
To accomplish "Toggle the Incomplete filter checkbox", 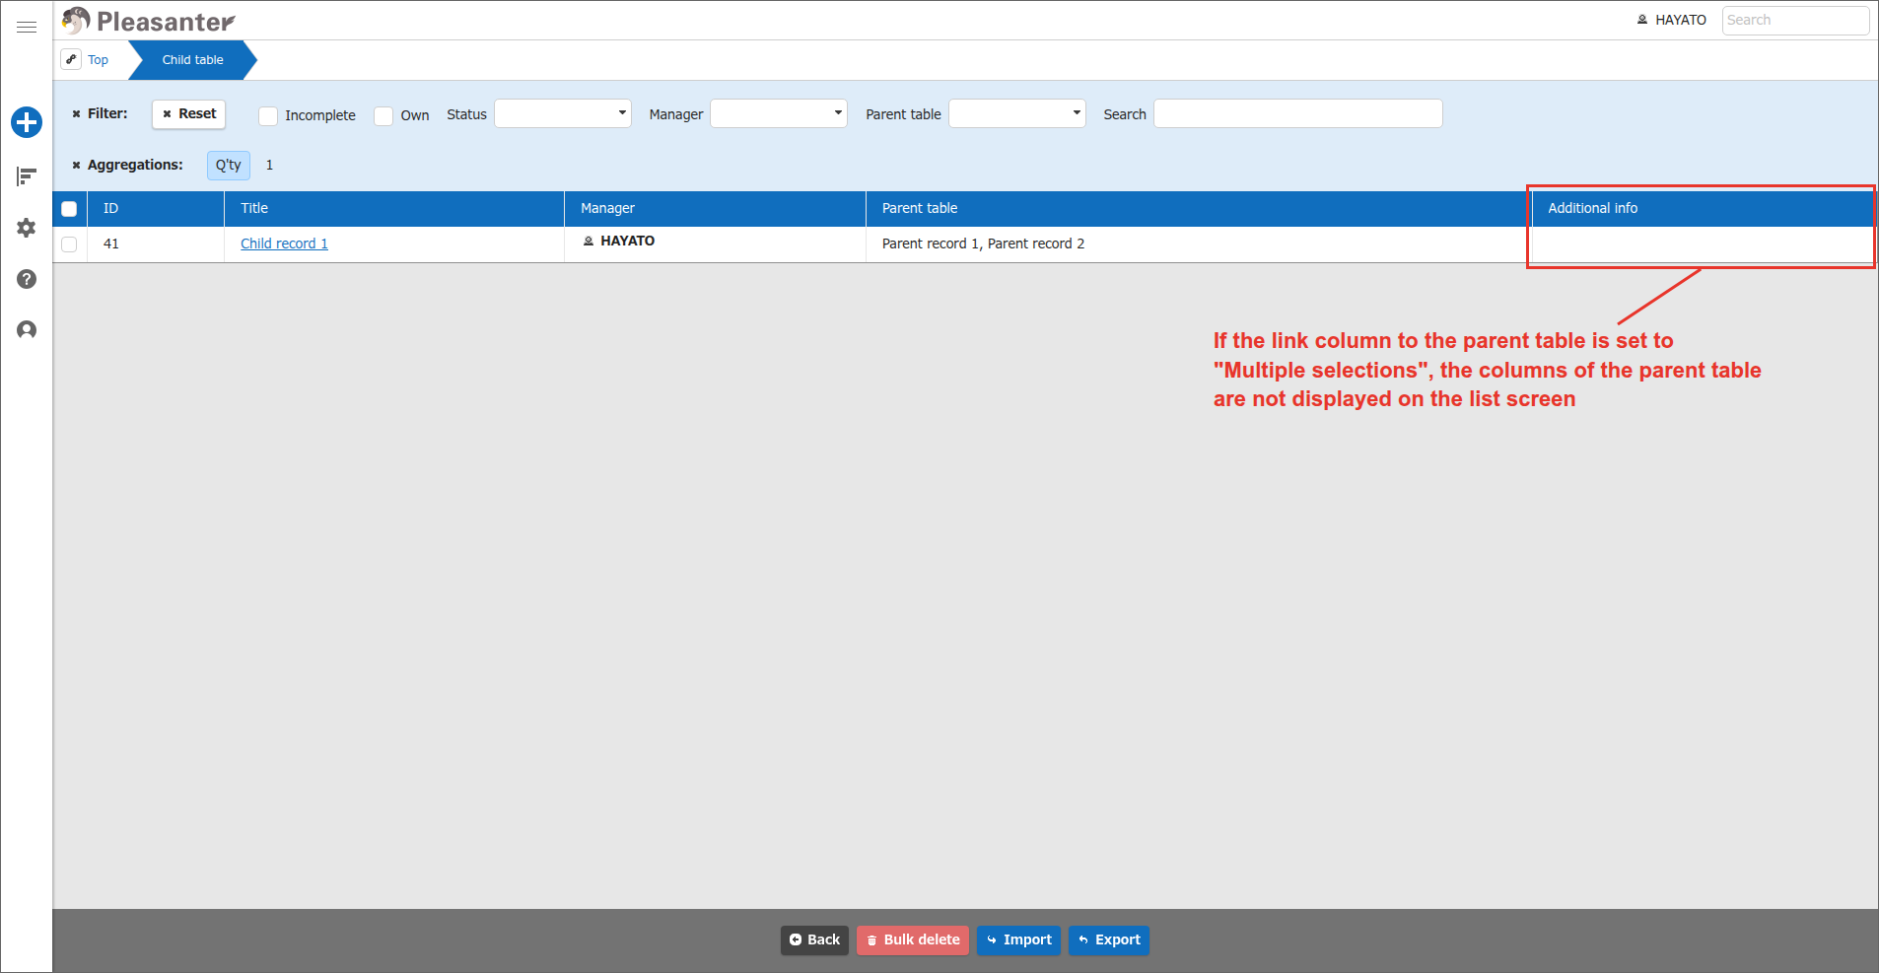I will [x=268, y=115].
